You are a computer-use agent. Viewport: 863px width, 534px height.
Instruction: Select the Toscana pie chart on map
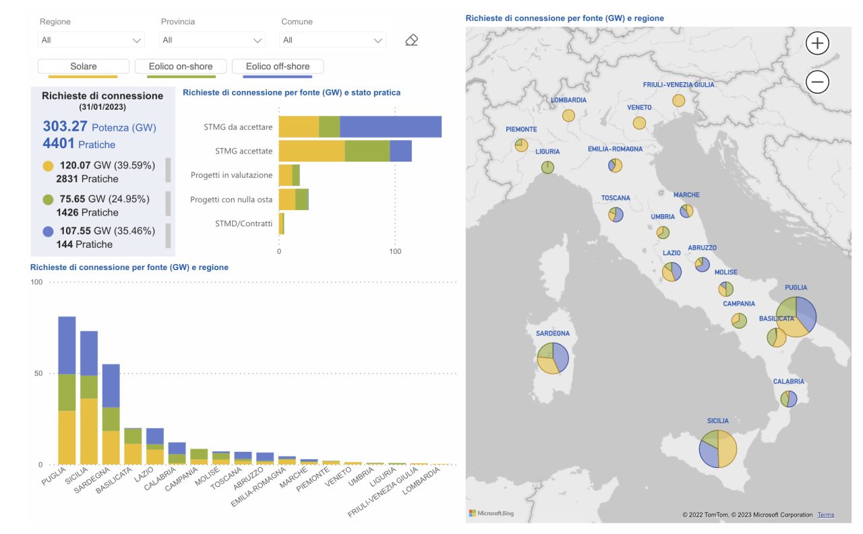[x=616, y=214]
